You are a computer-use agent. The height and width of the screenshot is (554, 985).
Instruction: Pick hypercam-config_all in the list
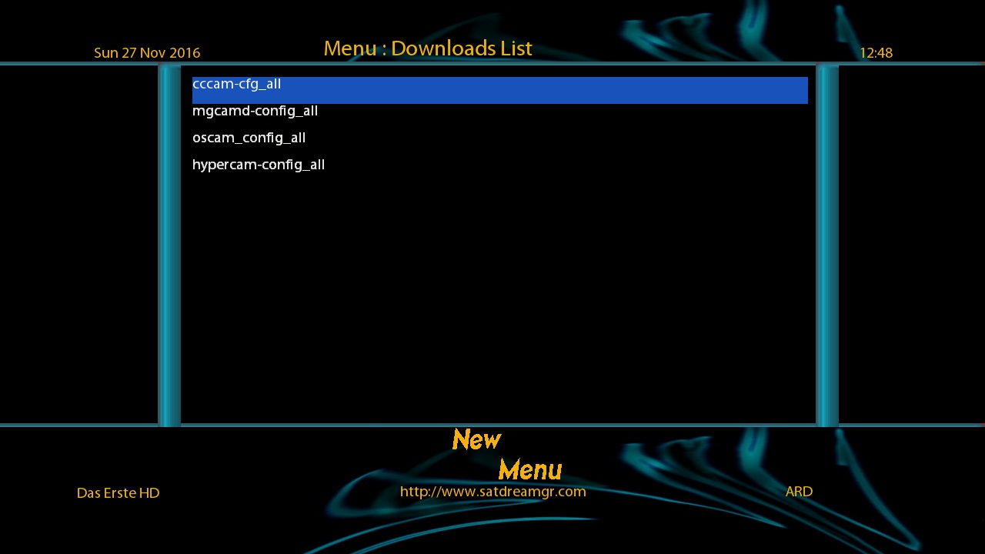pyautogui.click(x=259, y=165)
